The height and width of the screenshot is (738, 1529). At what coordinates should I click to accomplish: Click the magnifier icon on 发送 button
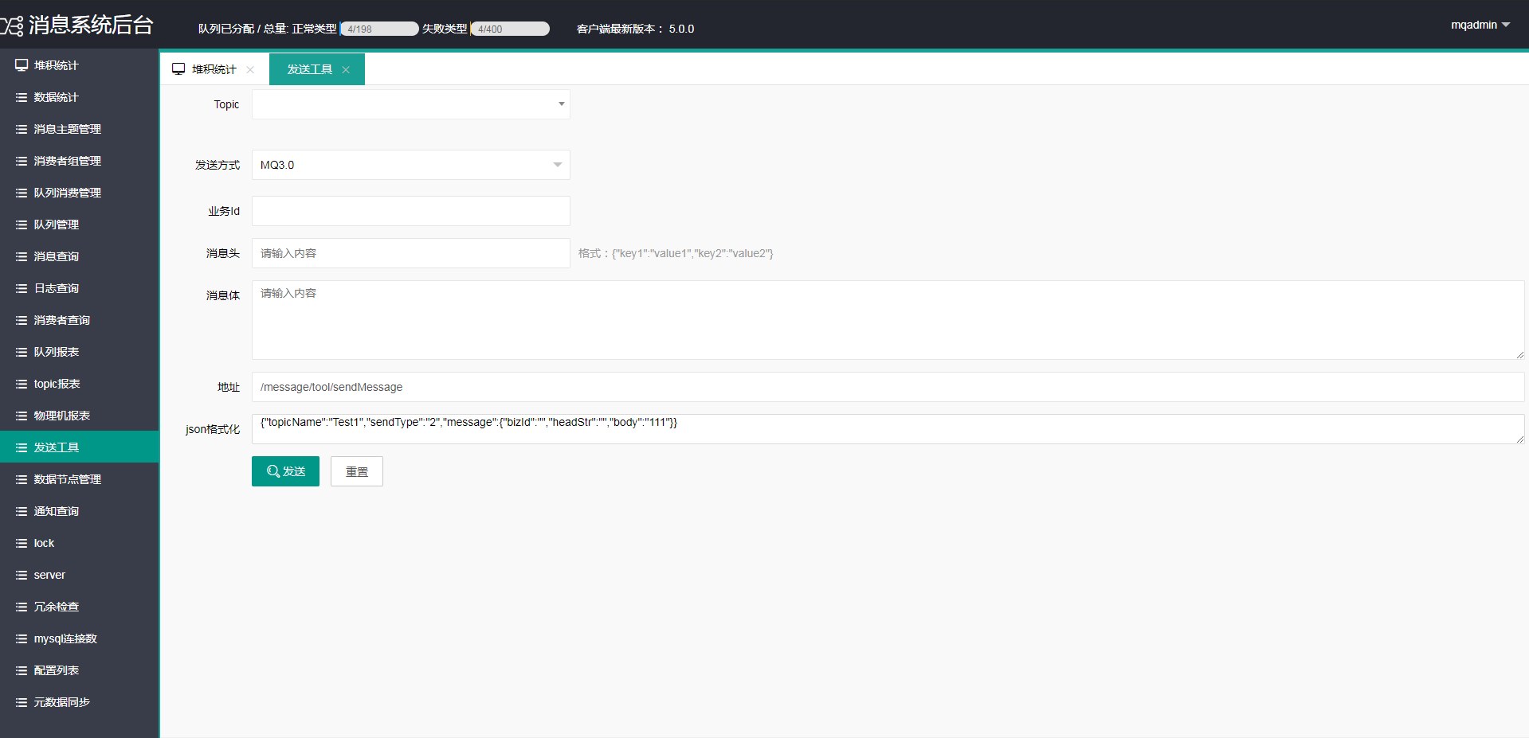[x=273, y=471]
